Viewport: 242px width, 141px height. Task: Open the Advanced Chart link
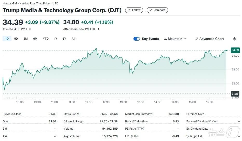(211, 39)
